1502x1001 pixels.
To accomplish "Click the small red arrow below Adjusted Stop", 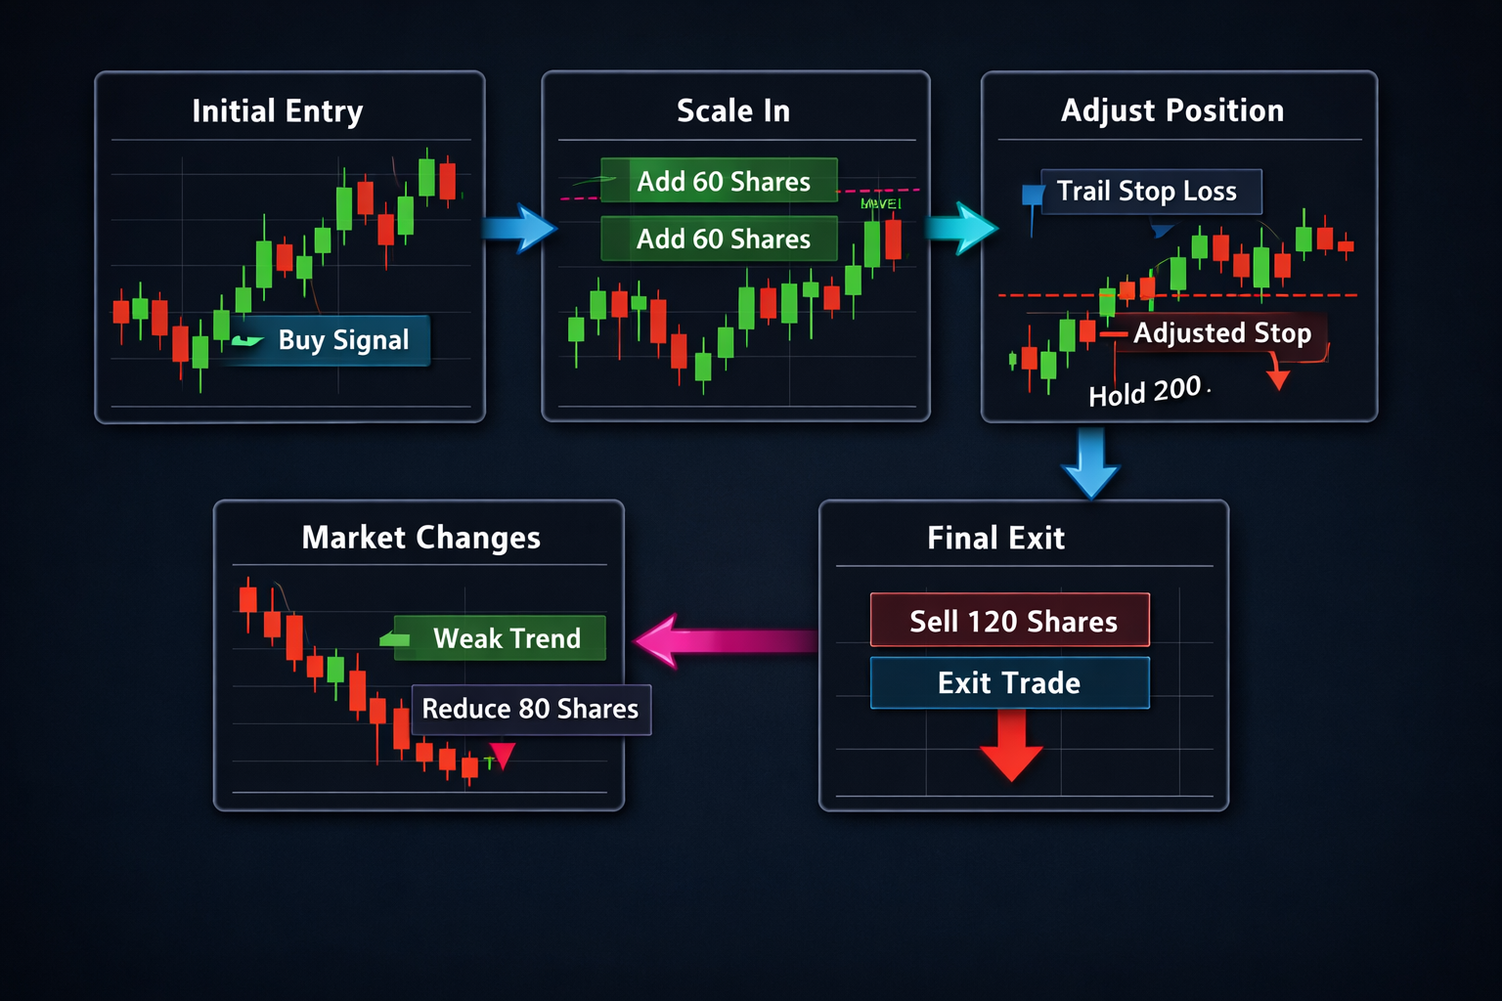I will click(x=1278, y=378).
